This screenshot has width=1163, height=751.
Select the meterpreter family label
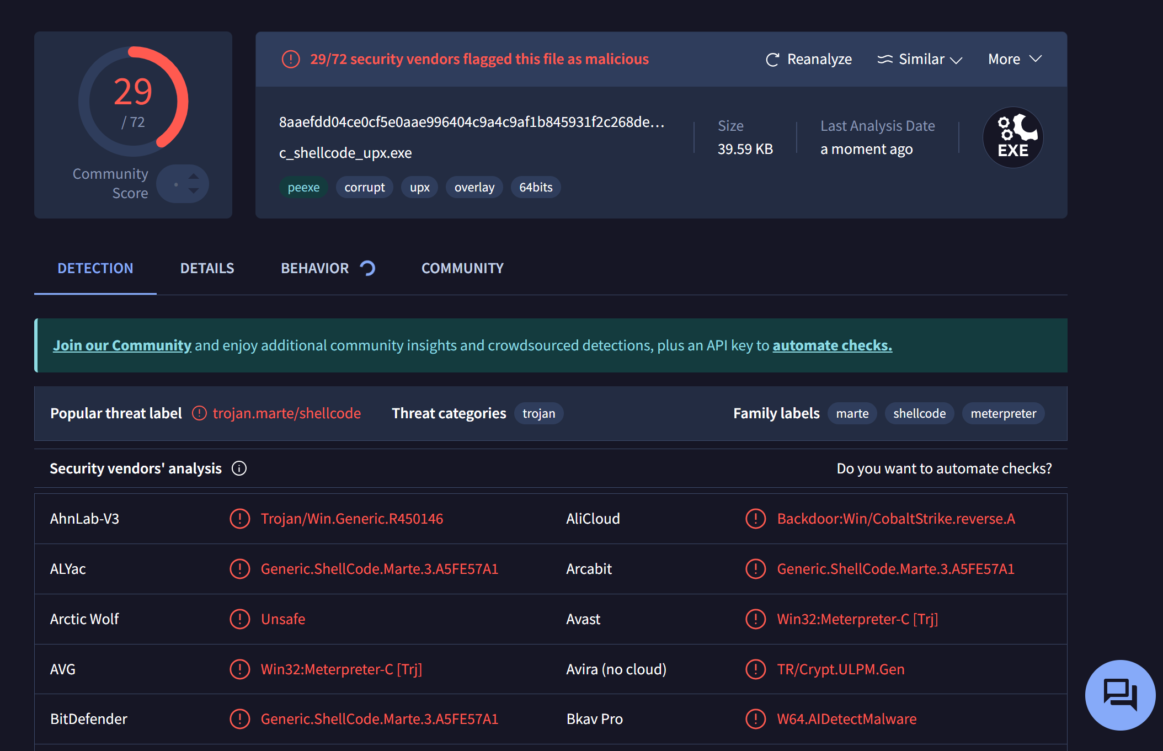[1003, 413]
